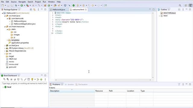Viewport: 193px width, 108px height.
Task: Click the Location column header
Action: [133, 91]
